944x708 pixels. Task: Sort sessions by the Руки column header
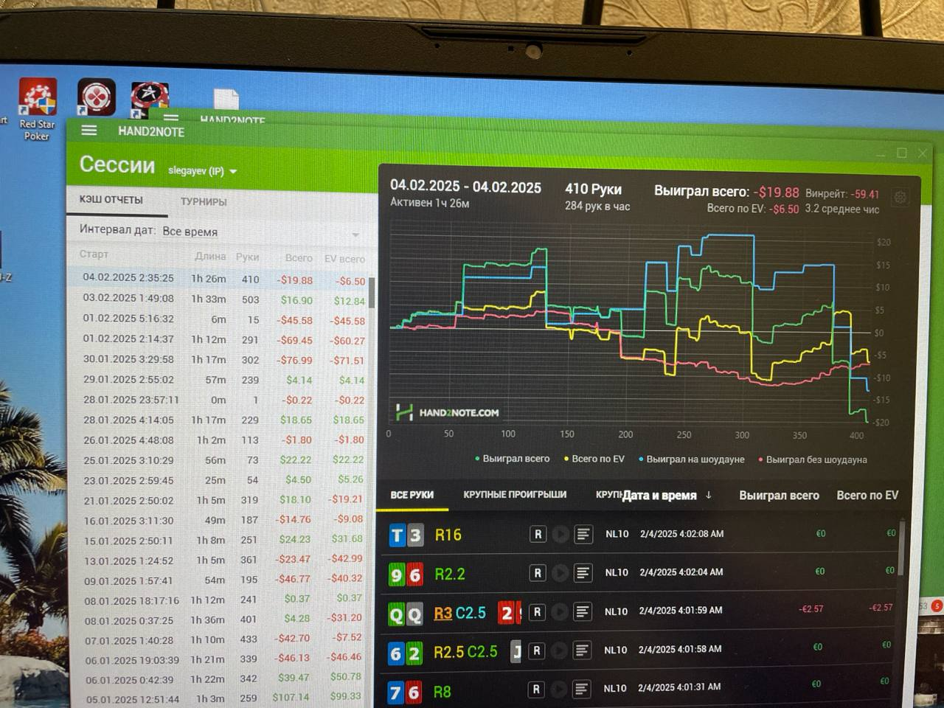[x=248, y=257]
